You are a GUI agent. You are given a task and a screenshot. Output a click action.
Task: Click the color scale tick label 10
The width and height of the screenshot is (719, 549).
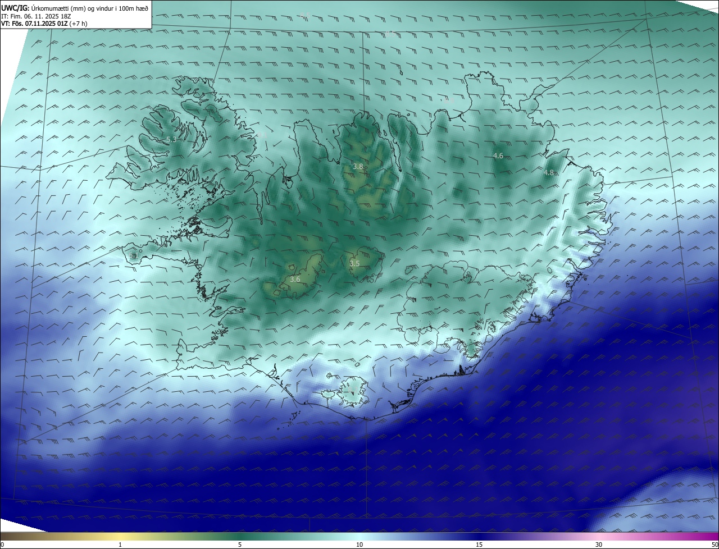pyautogui.click(x=359, y=545)
